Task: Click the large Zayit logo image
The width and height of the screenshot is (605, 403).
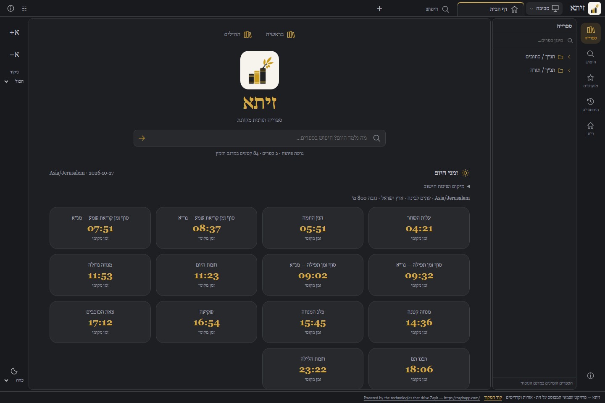Action: (x=260, y=70)
